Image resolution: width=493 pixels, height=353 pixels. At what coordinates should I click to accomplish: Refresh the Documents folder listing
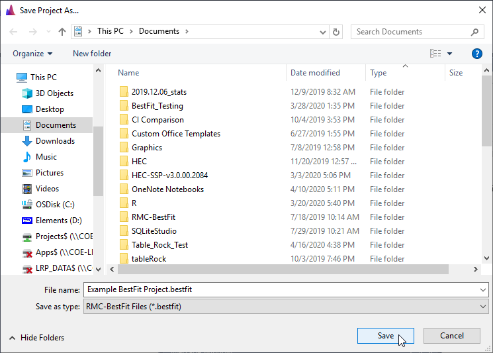coord(336,32)
